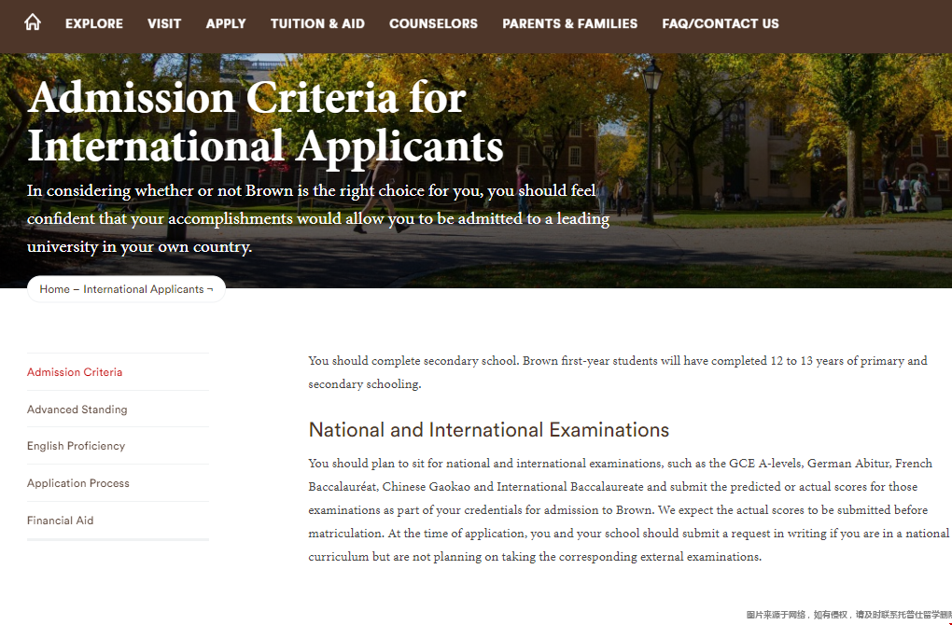This screenshot has width=952, height=625.
Task: Click the Home breadcrumb link
Action: tap(54, 289)
